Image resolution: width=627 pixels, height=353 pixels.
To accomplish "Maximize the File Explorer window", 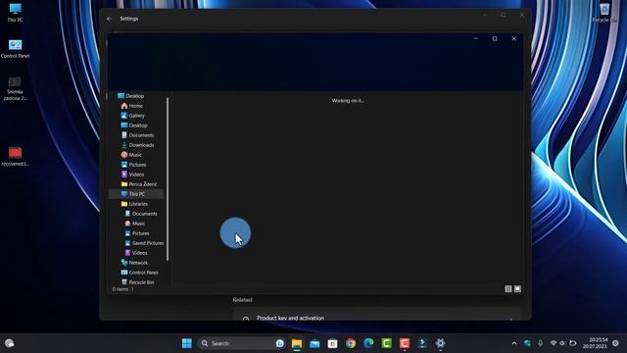I will pyautogui.click(x=495, y=39).
